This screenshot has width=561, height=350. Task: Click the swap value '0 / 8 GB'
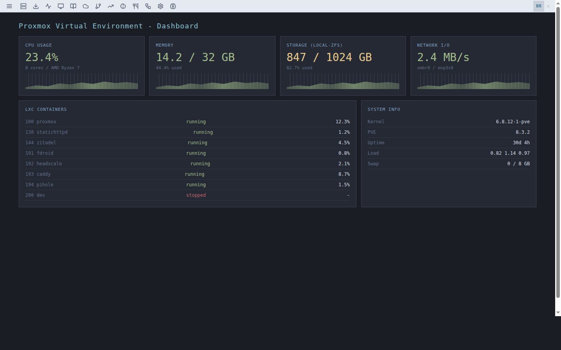click(519, 164)
